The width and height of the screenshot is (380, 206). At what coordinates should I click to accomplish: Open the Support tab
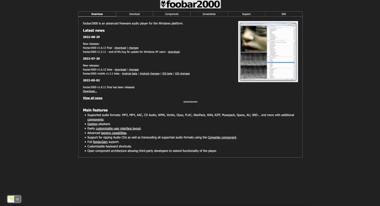(246, 14)
